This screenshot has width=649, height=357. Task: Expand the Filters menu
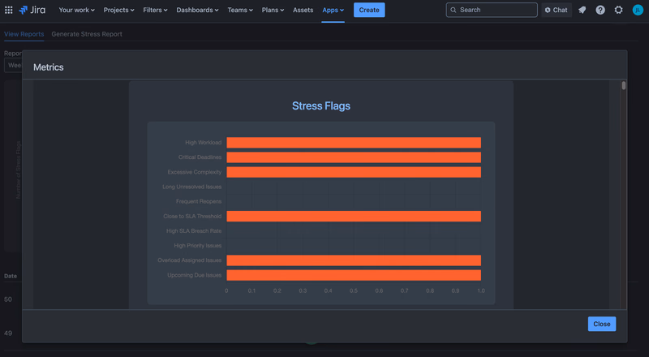pos(155,10)
